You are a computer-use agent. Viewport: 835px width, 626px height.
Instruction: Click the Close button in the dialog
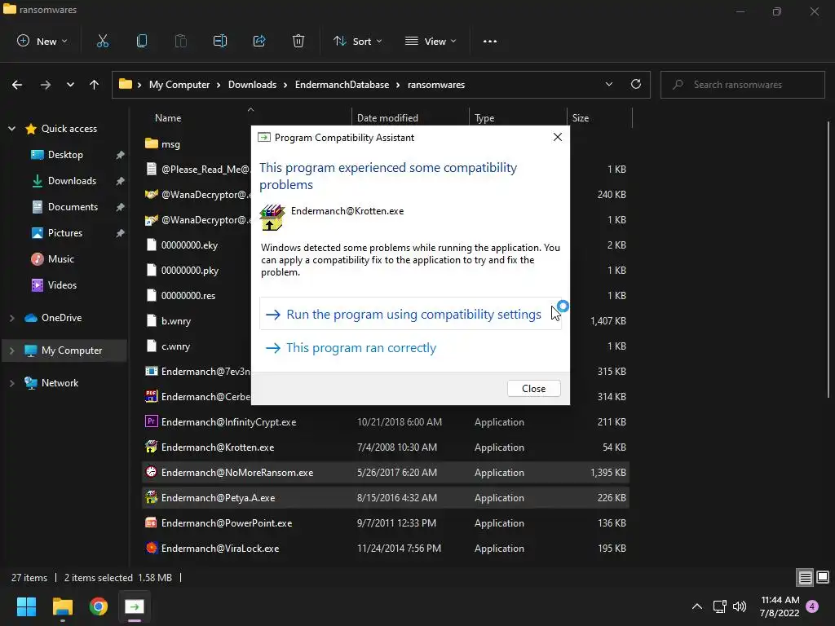click(x=533, y=389)
